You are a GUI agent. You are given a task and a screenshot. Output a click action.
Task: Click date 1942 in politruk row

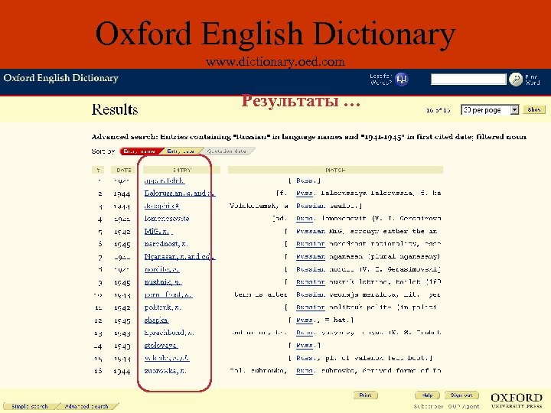(x=122, y=307)
